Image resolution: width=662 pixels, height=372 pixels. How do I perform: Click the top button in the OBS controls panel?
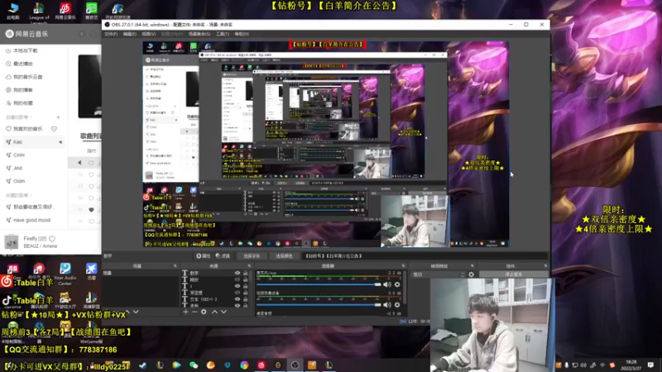(x=513, y=274)
